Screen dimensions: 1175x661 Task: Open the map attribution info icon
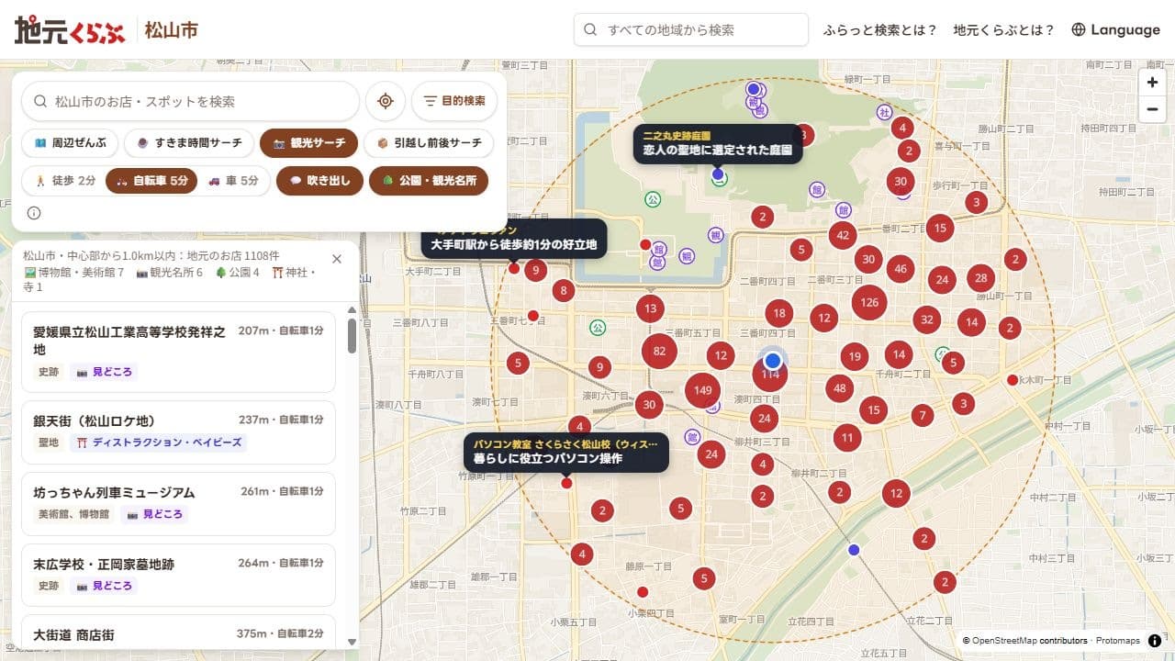(1155, 641)
